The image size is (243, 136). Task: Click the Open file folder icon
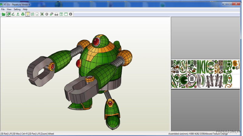[x=3, y=14]
